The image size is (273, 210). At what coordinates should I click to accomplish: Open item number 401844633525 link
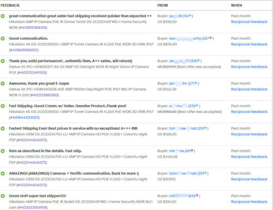pos(24,117)
